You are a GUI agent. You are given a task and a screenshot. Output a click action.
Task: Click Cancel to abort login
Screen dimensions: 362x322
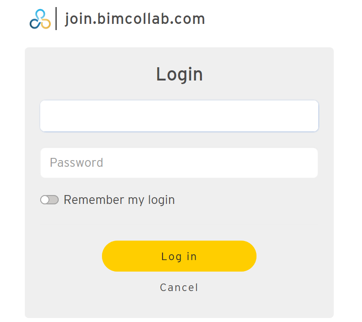(x=179, y=287)
